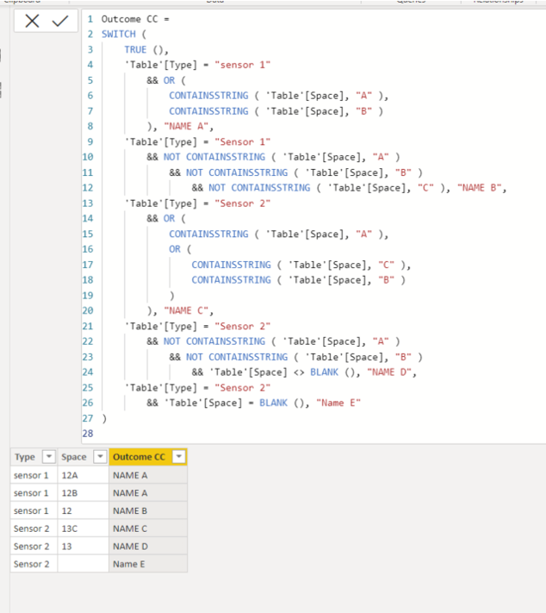Click the OR keyword on line 5
The height and width of the screenshot is (613, 546).
169,80
